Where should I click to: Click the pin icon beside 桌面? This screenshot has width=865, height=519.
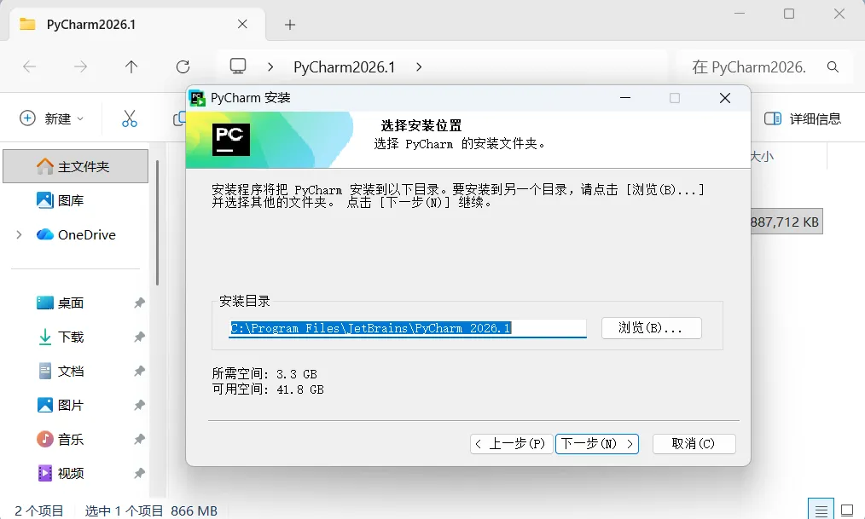(x=139, y=303)
